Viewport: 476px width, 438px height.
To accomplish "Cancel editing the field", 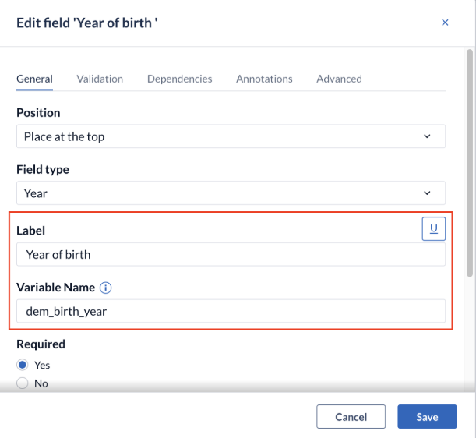I will point(351,416).
